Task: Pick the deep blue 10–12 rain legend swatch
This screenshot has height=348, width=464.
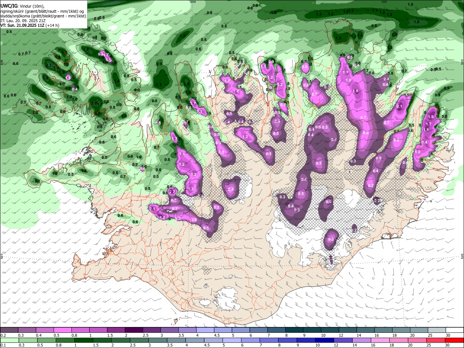Action: click(324, 340)
